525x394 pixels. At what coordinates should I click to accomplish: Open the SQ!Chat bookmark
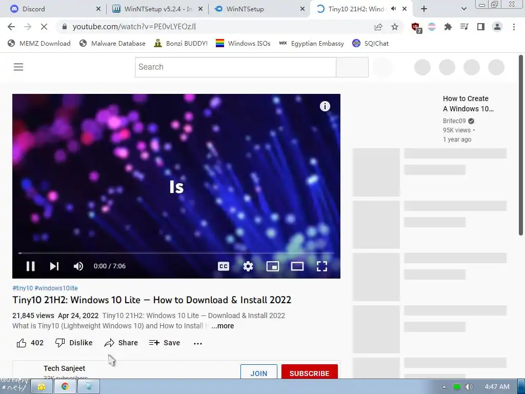371,43
